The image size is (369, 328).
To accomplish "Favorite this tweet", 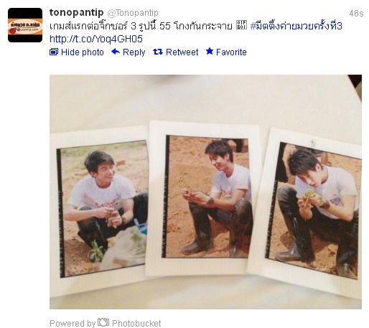I will (231, 52).
